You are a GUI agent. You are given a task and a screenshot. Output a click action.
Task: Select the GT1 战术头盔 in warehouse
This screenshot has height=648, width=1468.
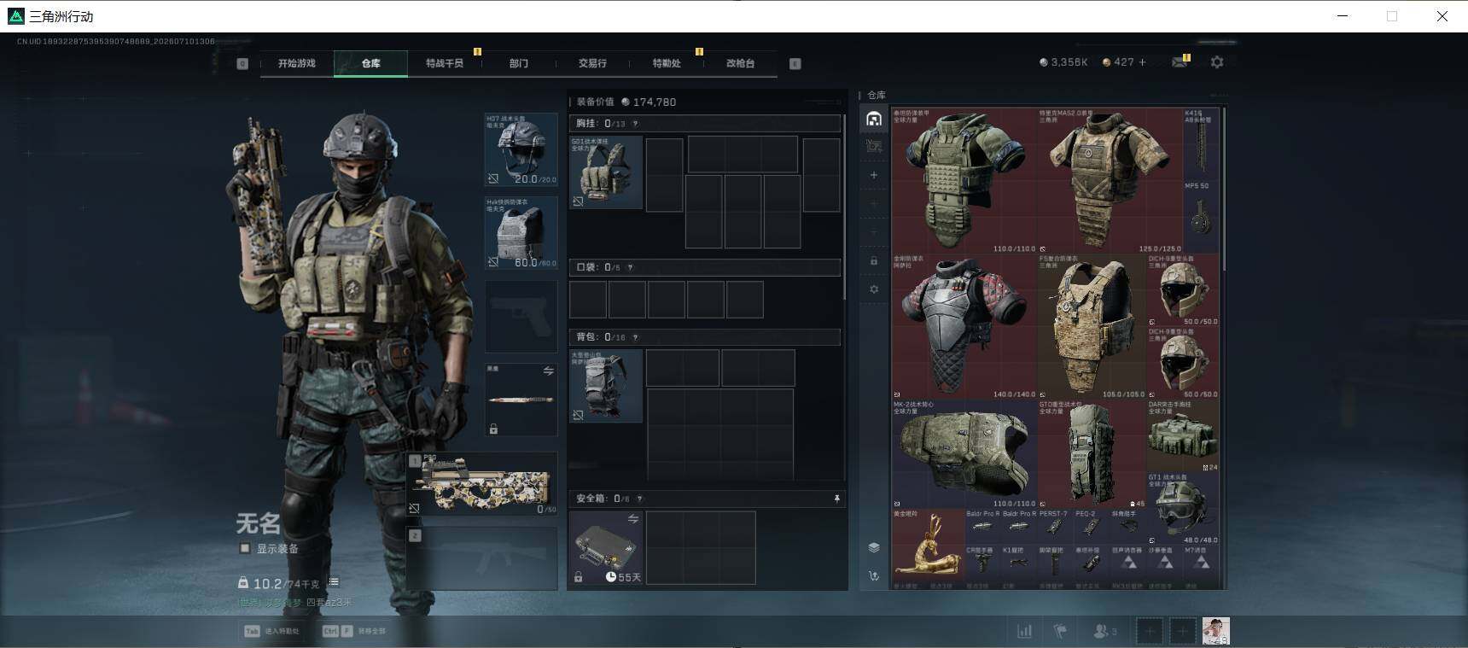click(1184, 509)
